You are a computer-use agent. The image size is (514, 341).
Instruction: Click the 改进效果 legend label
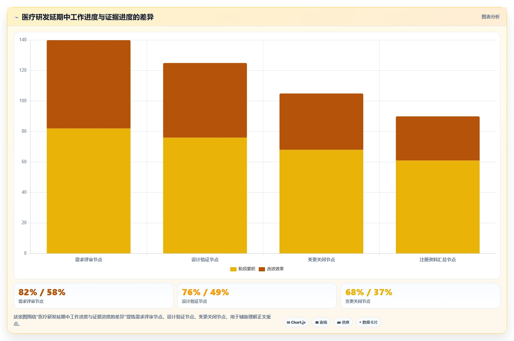pyautogui.click(x=275, y=269)
